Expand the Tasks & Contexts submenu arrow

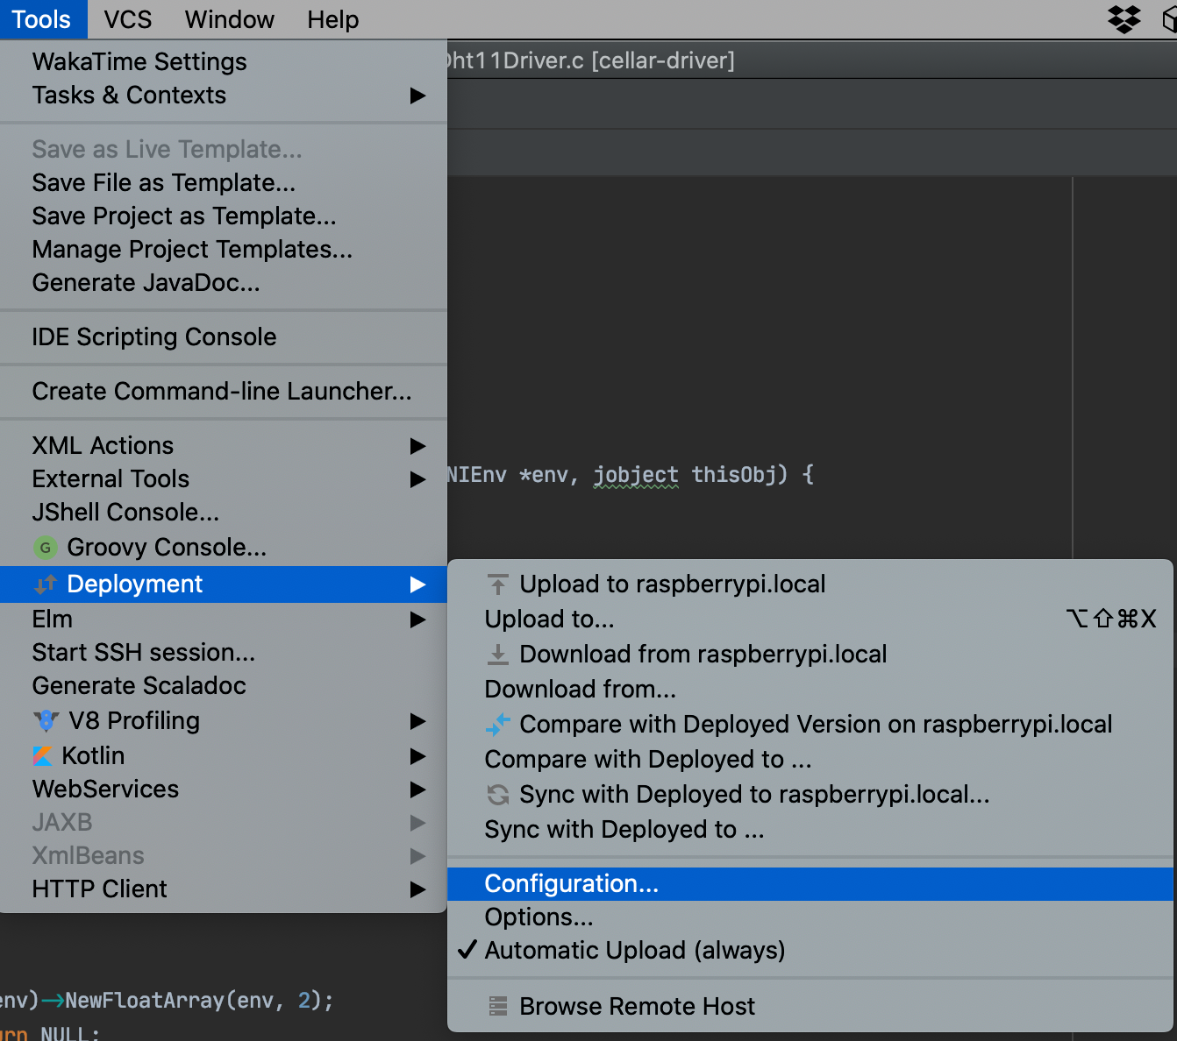click(418, 96)
